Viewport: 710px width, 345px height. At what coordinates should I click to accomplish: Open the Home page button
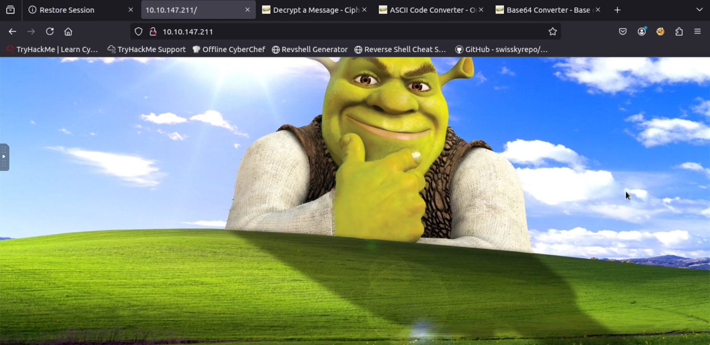[x=68, y=31]
